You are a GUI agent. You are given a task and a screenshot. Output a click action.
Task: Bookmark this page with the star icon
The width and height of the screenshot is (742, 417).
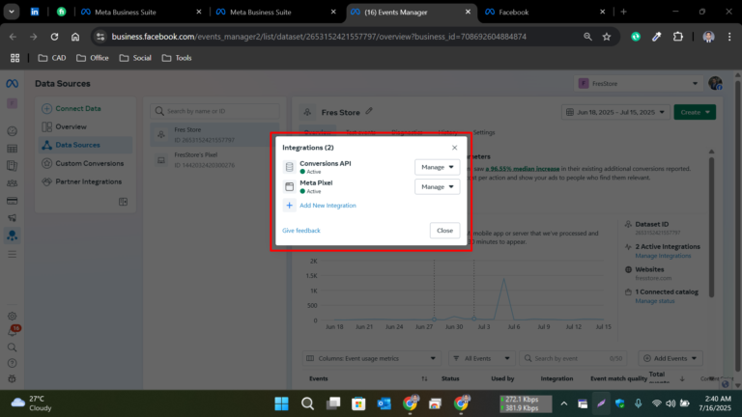(607, 37)
